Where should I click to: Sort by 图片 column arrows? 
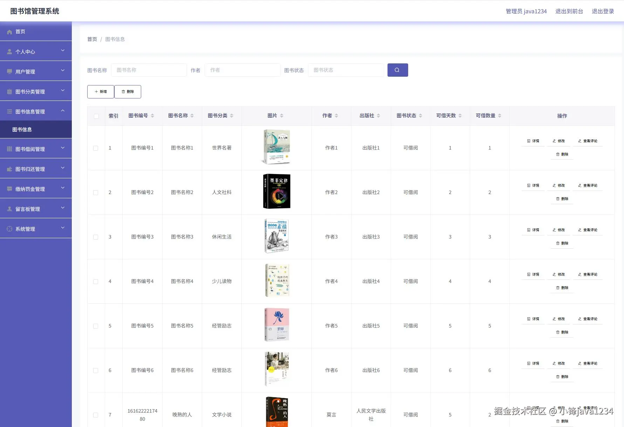click(x=282, y=116)
